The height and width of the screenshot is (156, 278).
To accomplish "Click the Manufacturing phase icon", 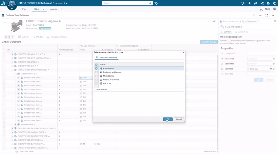I will pyautogui.click(x=101, y=76).
